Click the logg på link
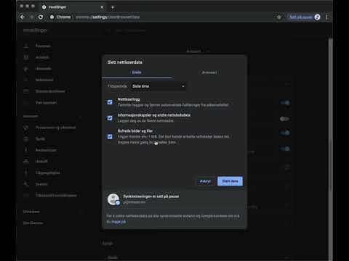This screenshot has height=261, width=349. click(x=119, y=222)
